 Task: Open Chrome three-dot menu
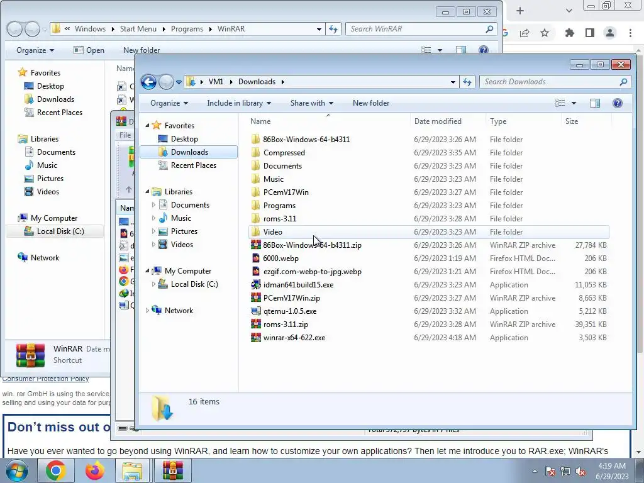(x=630, y=33)
